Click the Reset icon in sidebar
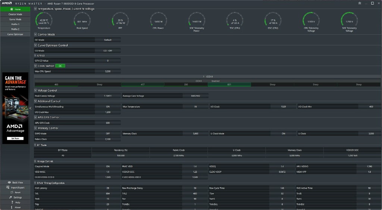Image resolution: width=382 pixels, height=210 pixels. click(x=12, y=192)
